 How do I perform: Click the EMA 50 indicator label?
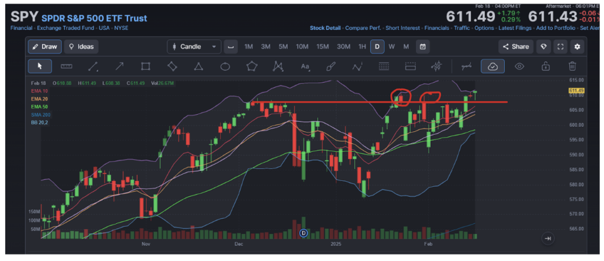(40, 107)
